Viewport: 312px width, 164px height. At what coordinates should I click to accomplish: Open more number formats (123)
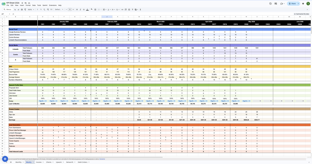coord(51,9)
